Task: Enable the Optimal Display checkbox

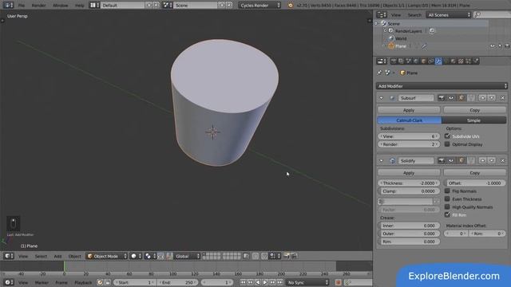Action: tap(447, 143)
